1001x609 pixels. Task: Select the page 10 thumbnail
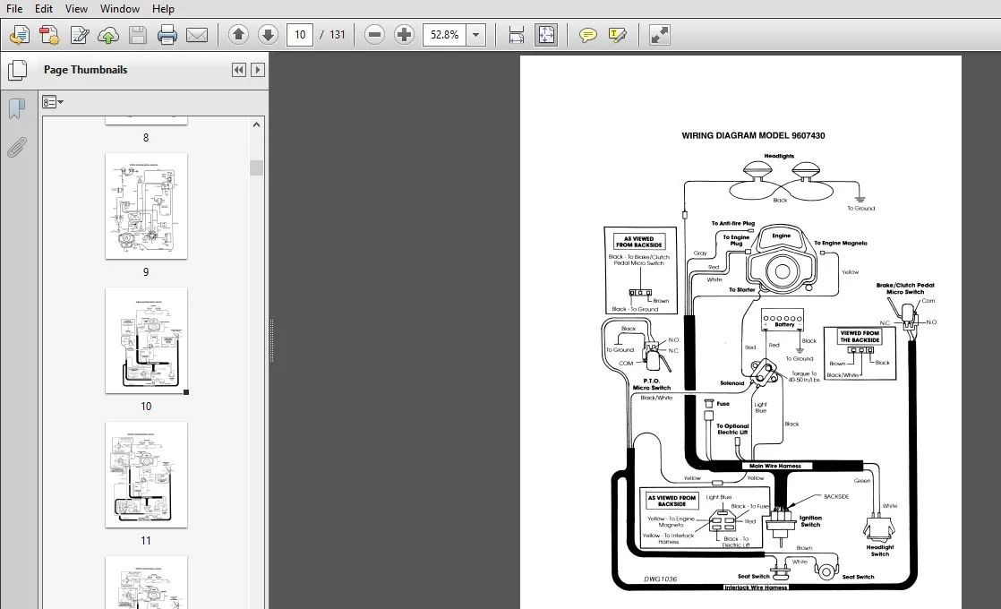tap(146, 340)
